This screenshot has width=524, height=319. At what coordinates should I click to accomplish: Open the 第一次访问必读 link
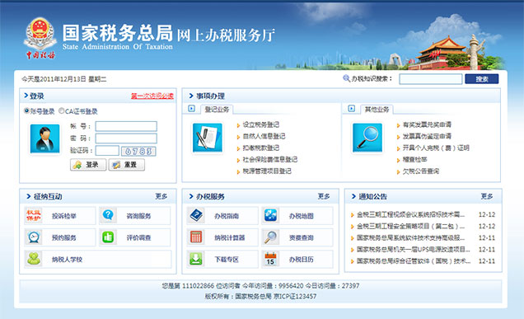point(152,96)
